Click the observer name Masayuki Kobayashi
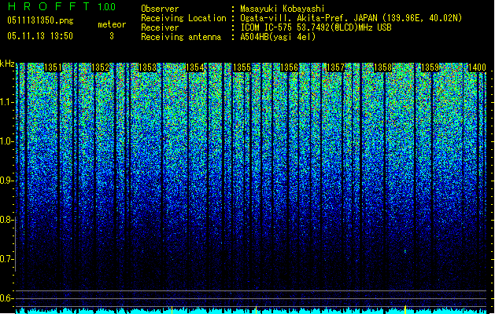Viewport: 495px width, 314px height. [283, 9]
